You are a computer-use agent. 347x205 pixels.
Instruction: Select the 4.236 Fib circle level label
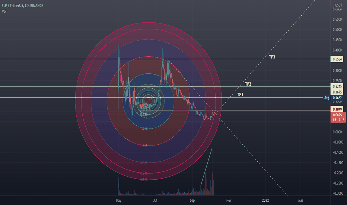pyautogui.click(x=144, y=173)
